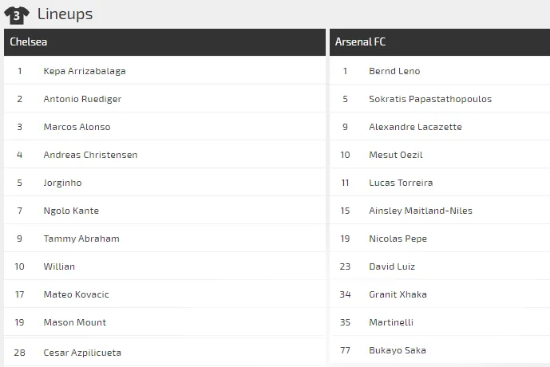Select Jorginho in Chelsea lineup
Viewport: 550px width, 367px height.
click(x=62, y=183)
